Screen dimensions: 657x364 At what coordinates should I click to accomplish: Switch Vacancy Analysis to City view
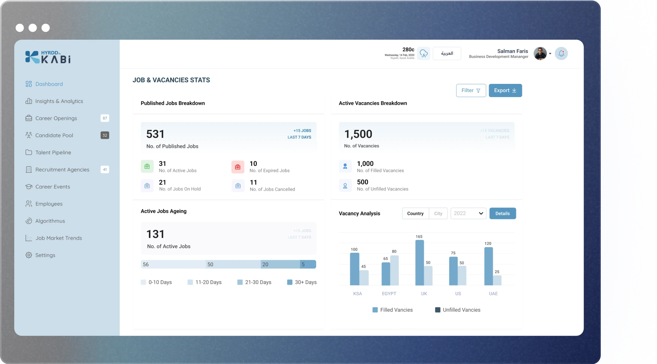[438, 213]
